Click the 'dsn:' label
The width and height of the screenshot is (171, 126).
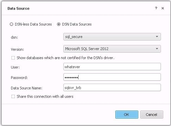tap(15, 37)
